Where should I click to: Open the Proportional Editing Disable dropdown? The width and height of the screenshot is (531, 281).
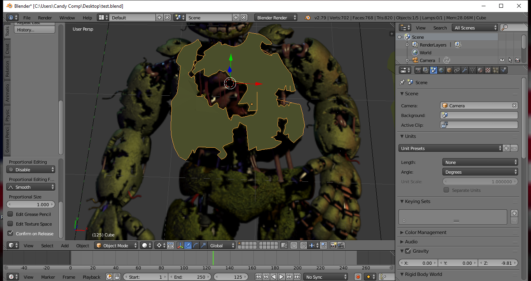31,169
